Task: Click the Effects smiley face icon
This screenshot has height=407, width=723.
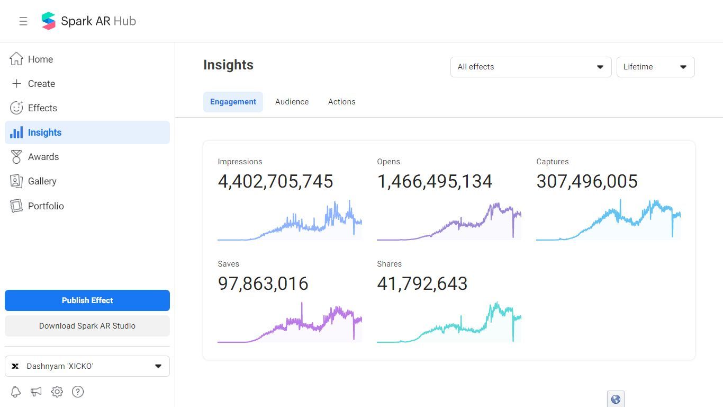Action: (16, 108)
